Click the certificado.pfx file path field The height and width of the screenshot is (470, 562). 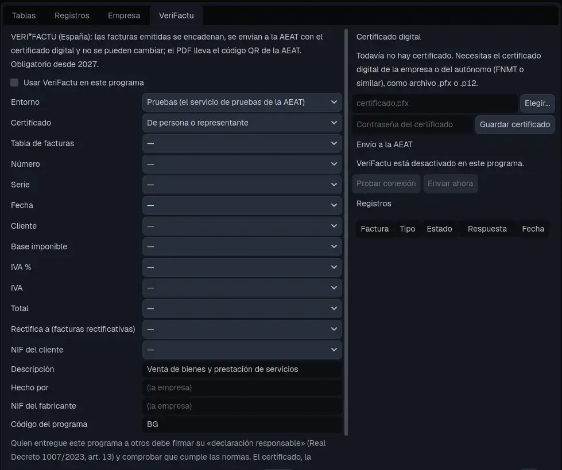(435, 103)
